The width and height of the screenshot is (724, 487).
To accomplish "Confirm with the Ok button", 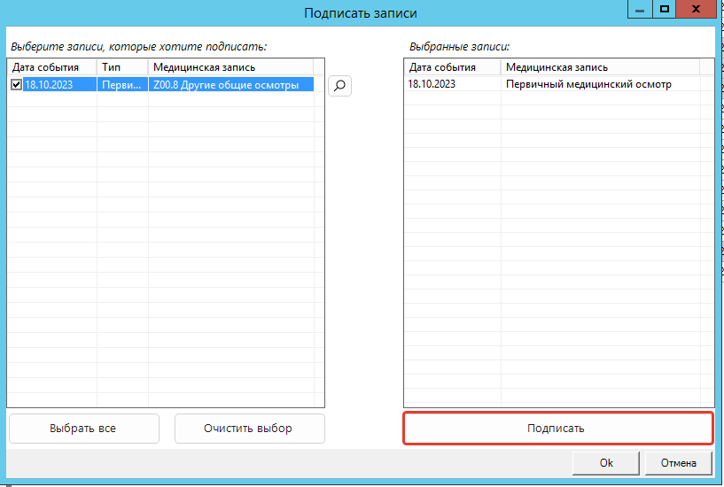I will (606, 462).
